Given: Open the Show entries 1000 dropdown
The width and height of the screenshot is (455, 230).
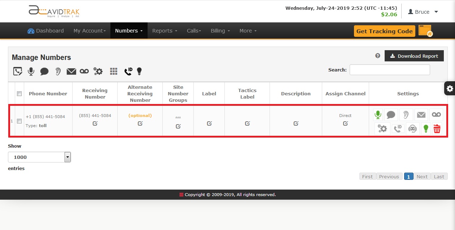Looking at the screenshot, I should coord(39,157).
